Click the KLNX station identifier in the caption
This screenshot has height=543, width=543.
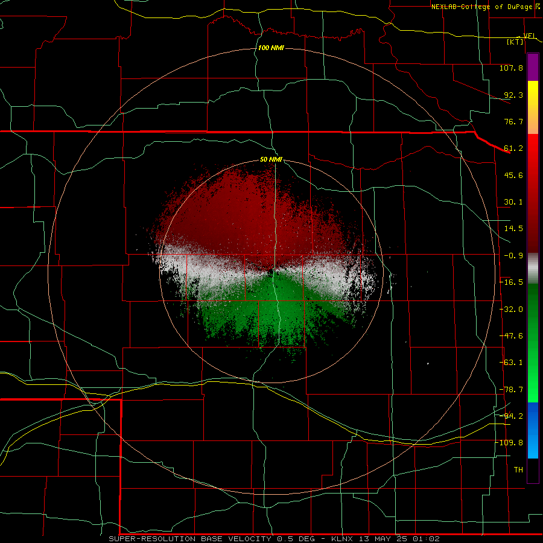click(x=341, y=539)
